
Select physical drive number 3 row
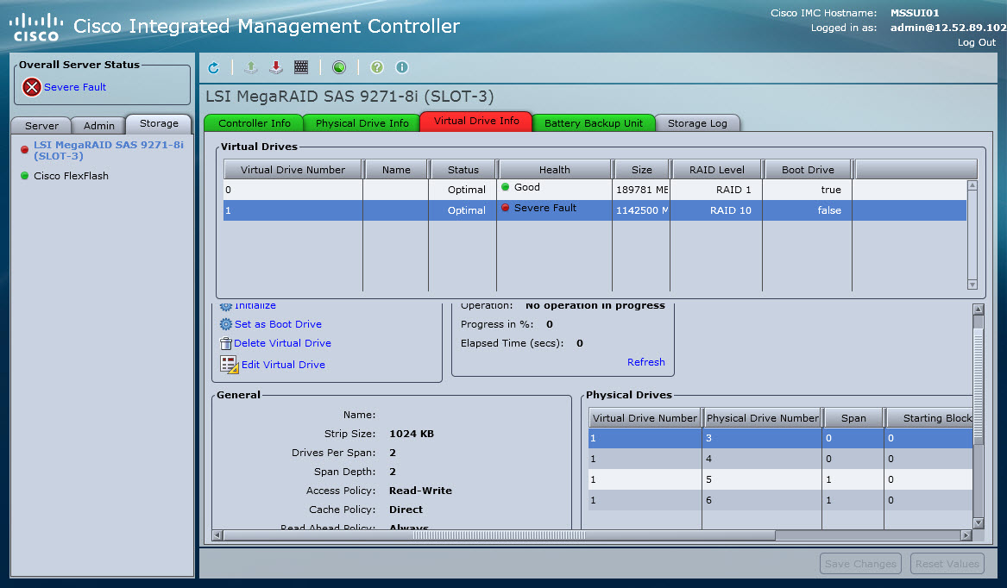pyautogui.click(x=780, y=439)
